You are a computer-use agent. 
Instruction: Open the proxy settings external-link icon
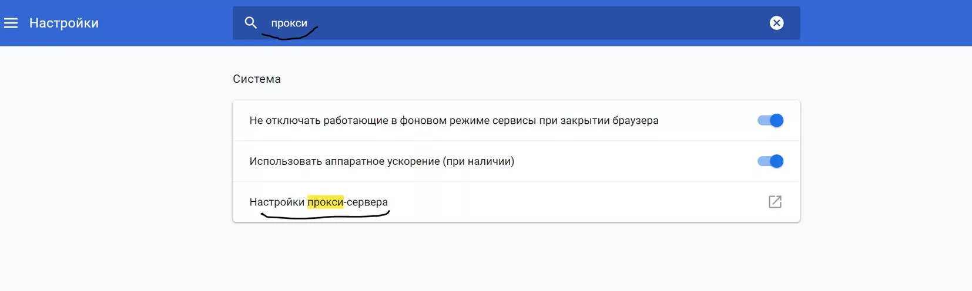pyautogui.click(x=775, y=202)
